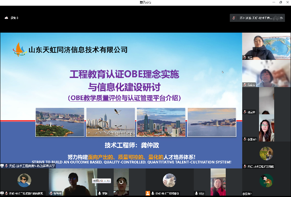This screenshot has height=197, width=291.
Task: Click the reply arrow icon in speaker bar
Action: point(281,18)
